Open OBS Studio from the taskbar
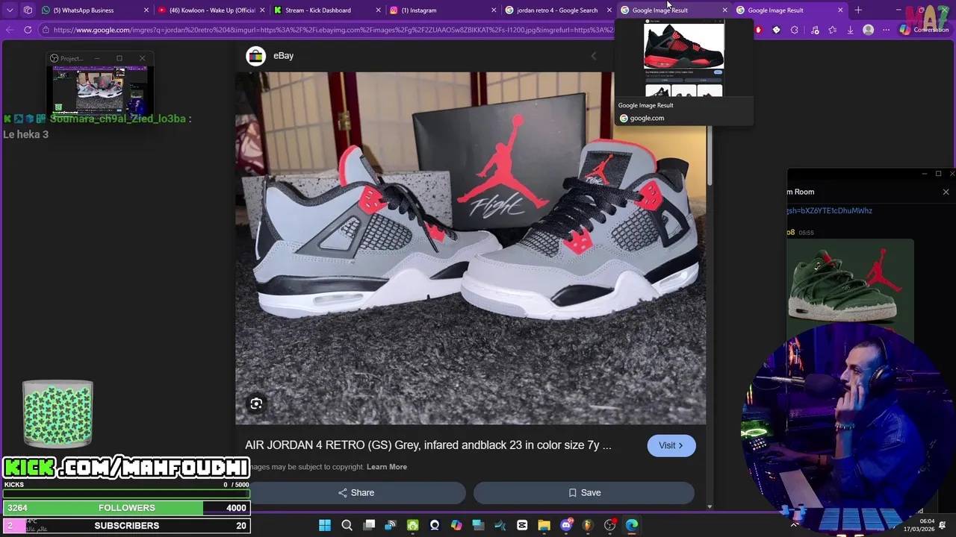 (610, 525)
